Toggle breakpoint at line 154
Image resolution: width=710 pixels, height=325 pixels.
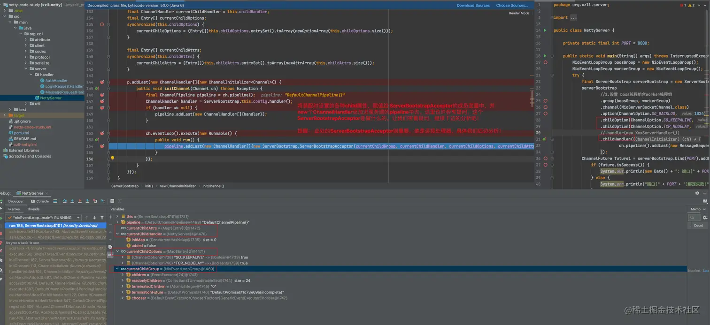[x=102, y=146]
